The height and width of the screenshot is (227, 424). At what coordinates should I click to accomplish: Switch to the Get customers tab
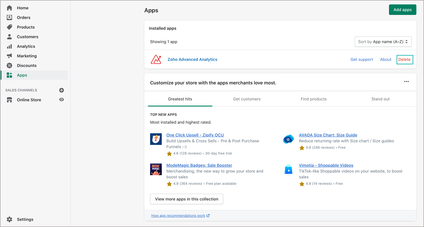pyautogui.click(x=247, y=99)
